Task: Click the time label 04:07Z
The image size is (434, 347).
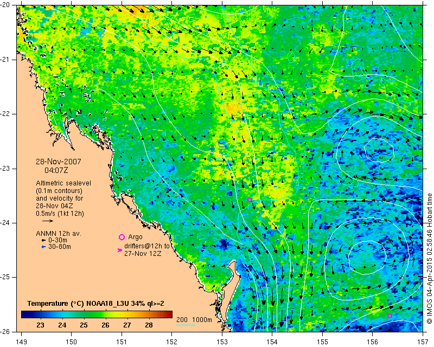Action: 56,170
